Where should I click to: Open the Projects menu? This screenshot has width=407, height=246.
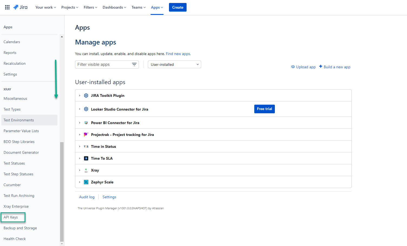coord(70,7)
